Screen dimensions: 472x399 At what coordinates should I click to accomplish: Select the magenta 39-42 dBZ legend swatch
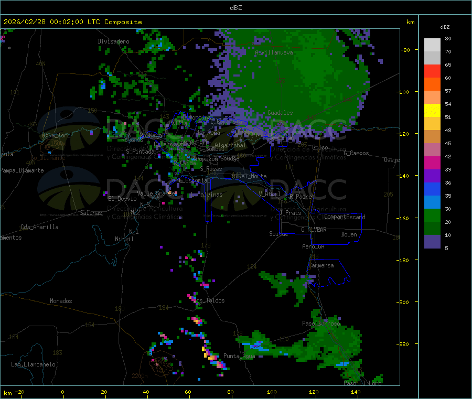(x=432, y=163)
